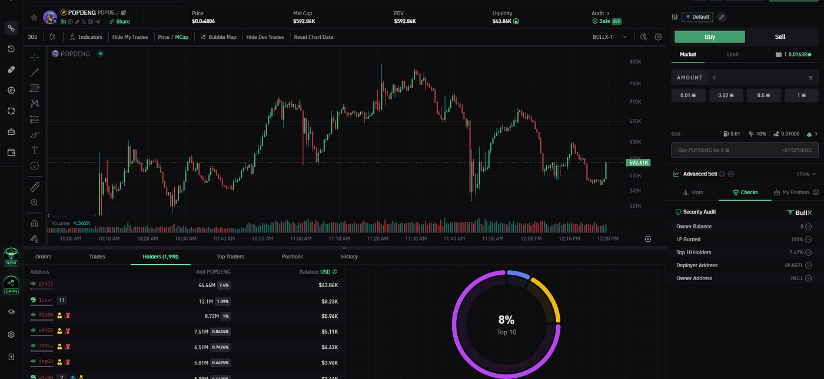Toggle lock all drawing tools
Screen dimensions: 824x379
click(x=35, y=238)
